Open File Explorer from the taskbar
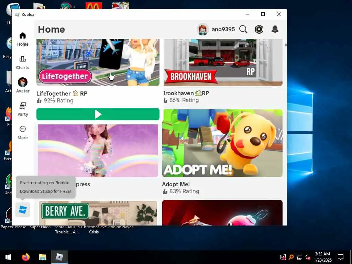352x264 pixels. click(42, 257)
